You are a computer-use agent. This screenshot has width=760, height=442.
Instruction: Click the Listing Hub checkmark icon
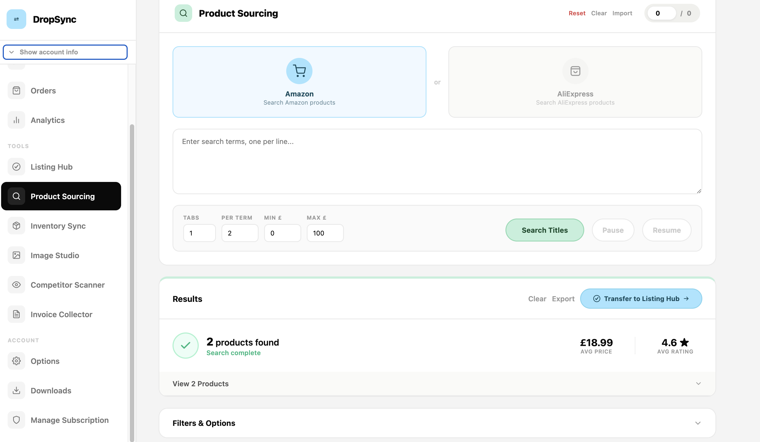point(16,167)
